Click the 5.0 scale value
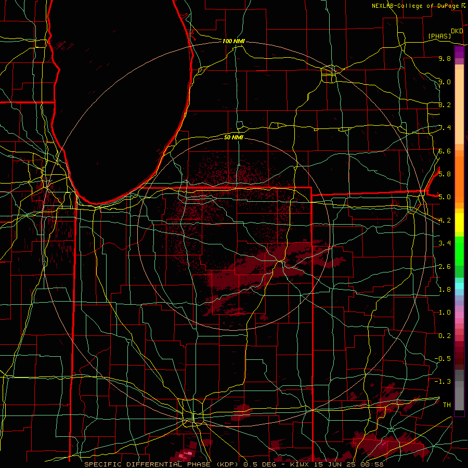Image resolution: width=468 pixels, height=468 pixels. [445, 197]
